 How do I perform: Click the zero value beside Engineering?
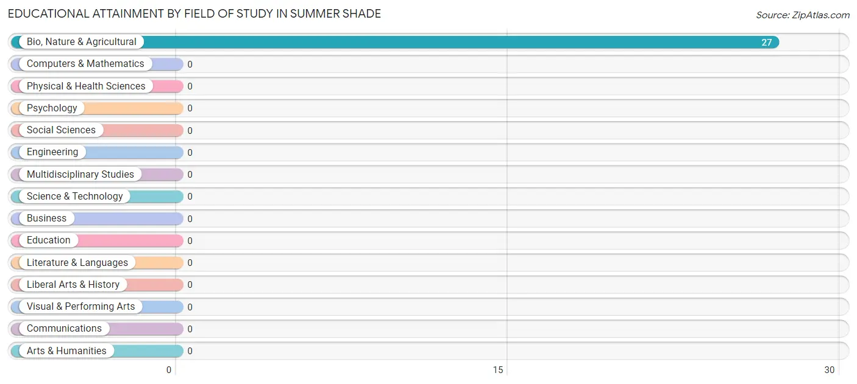pos(190,153)
